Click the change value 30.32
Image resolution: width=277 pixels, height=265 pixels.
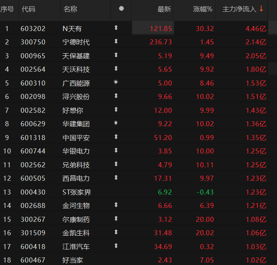pyautogui.click(x=205, y=29)
